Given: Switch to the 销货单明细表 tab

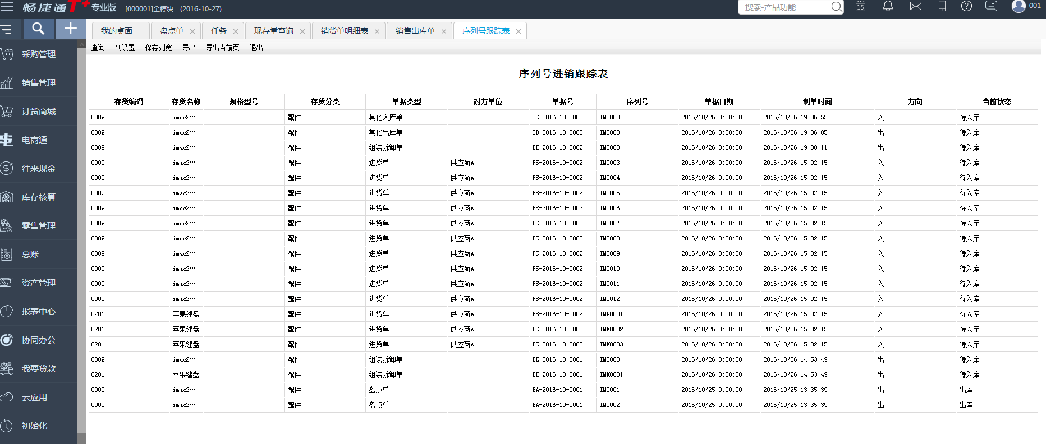Looking at the screenshot, I should [x=344, y=31].
